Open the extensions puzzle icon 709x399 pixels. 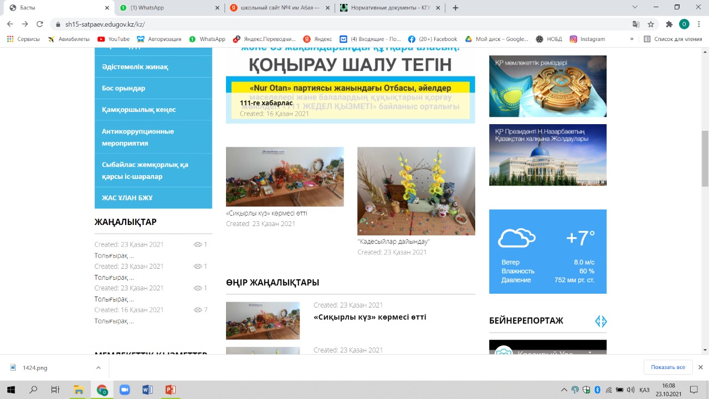tap(669, 24)
